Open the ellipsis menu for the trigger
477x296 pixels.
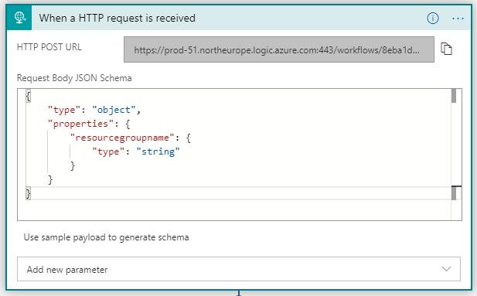pyautogui.click(x=458, y=19)
